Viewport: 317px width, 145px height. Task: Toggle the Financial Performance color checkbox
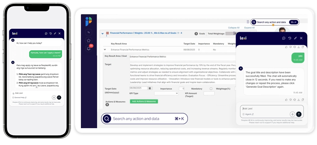tap(108, 33)
